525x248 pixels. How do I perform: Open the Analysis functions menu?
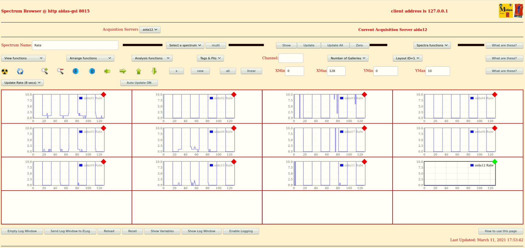[x=152, y=58]
